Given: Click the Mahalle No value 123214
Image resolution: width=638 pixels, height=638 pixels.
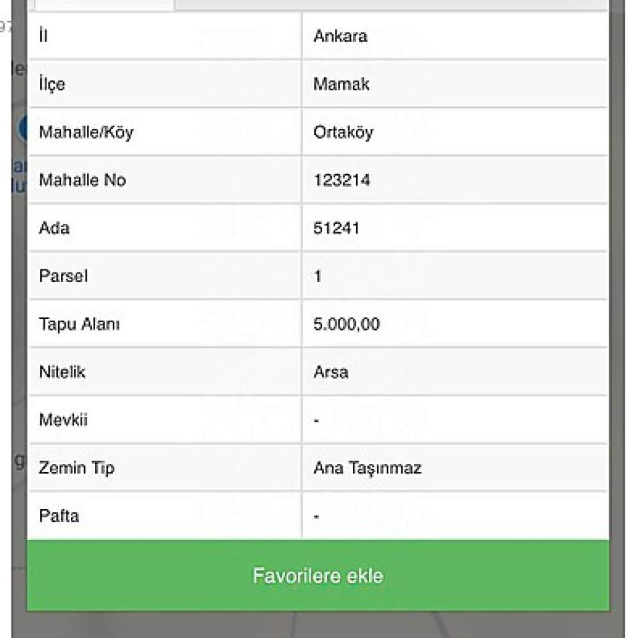Looking at the screenshot, I should [341, 181].
